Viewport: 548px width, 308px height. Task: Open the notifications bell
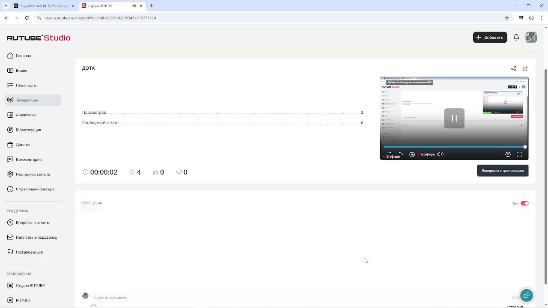click(x=516, y=38)
